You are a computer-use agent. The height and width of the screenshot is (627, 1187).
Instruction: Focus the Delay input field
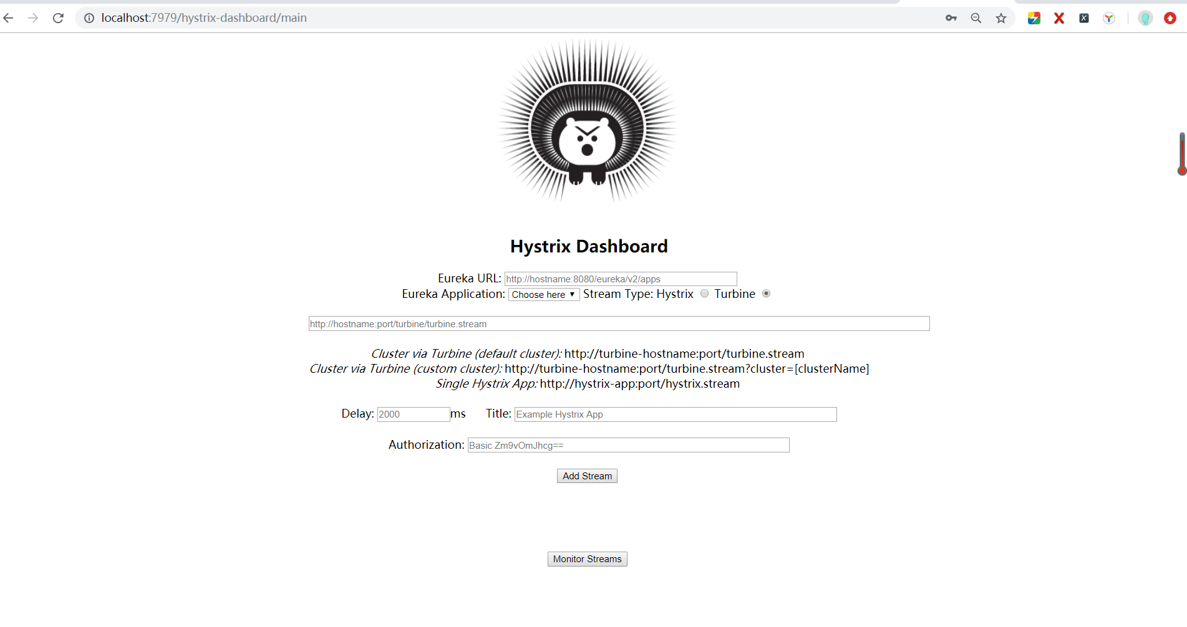coord(414,414)
